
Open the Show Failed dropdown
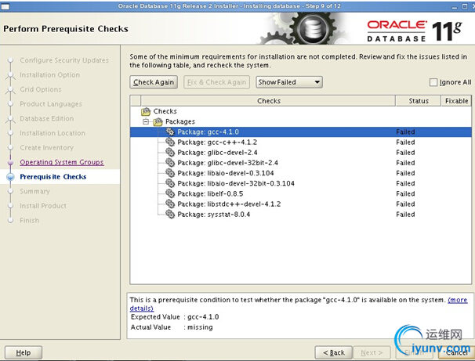(x=289, y=82)
